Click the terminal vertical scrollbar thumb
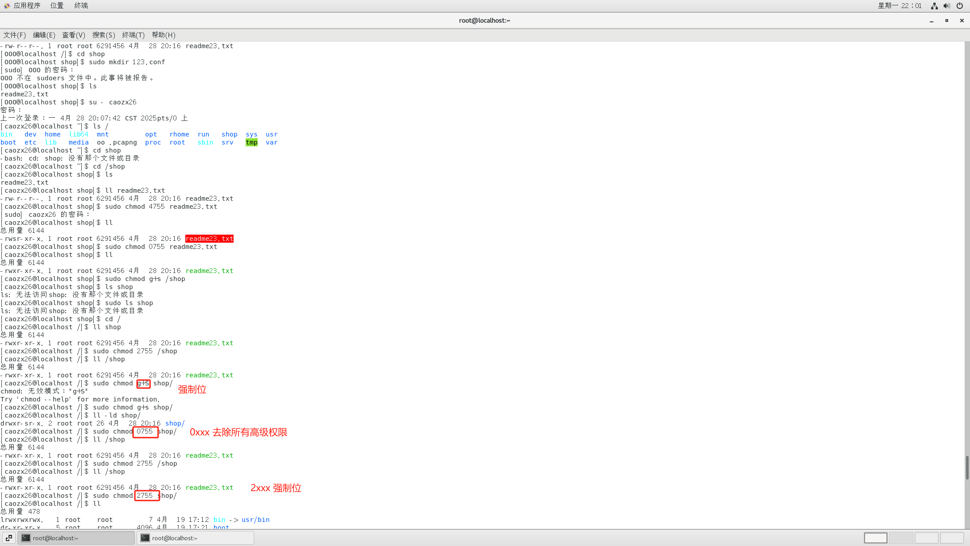This screenshot has width=970, height=546. [967, 467]
